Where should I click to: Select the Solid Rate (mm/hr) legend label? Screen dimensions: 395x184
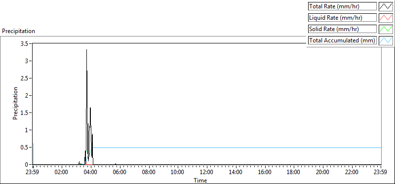(x=343, y=29)
